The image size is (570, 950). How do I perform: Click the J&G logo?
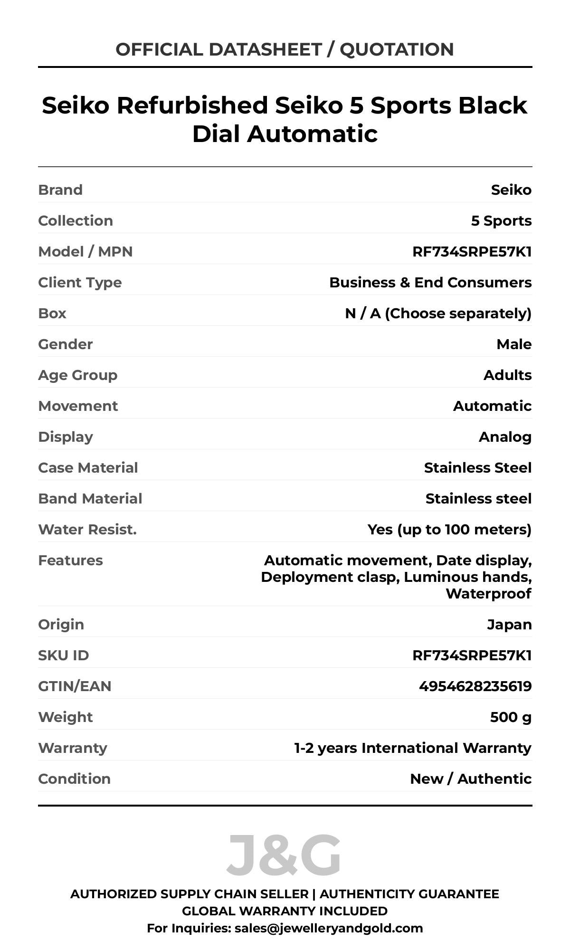point(284,855)
